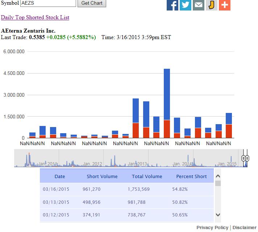258x232 pixels.
Task: Select the 03/13/2015 date cell
Action: pyautogui.click(x=56, y=202)
